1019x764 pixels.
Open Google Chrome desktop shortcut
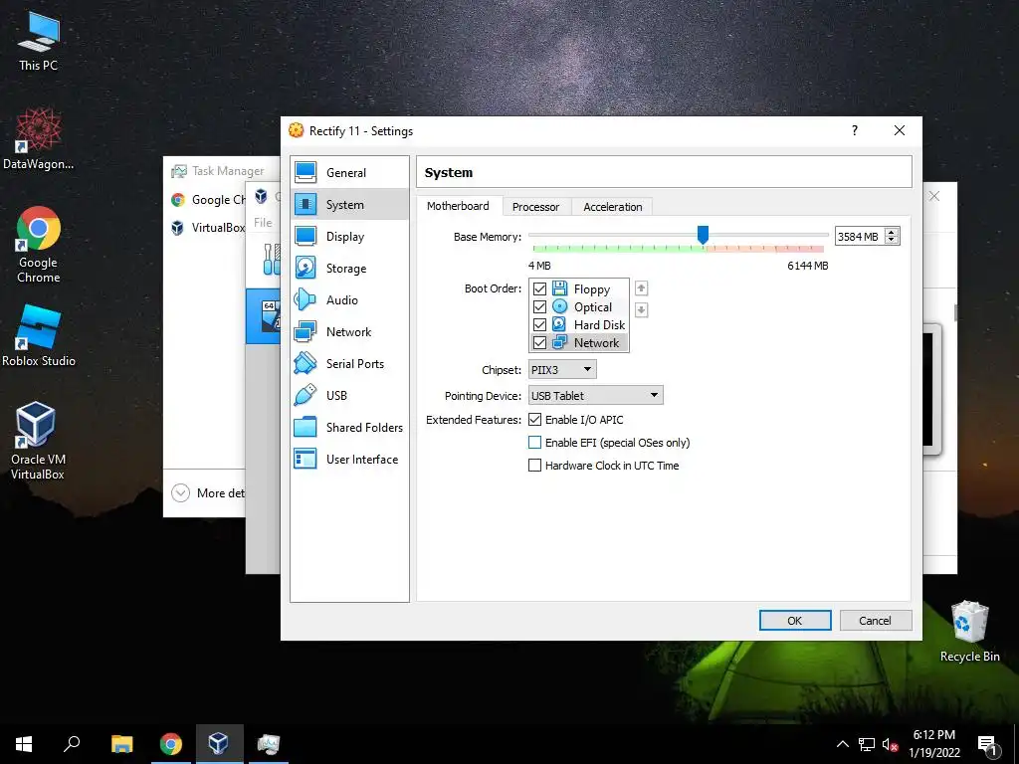[x=39, y=245]
